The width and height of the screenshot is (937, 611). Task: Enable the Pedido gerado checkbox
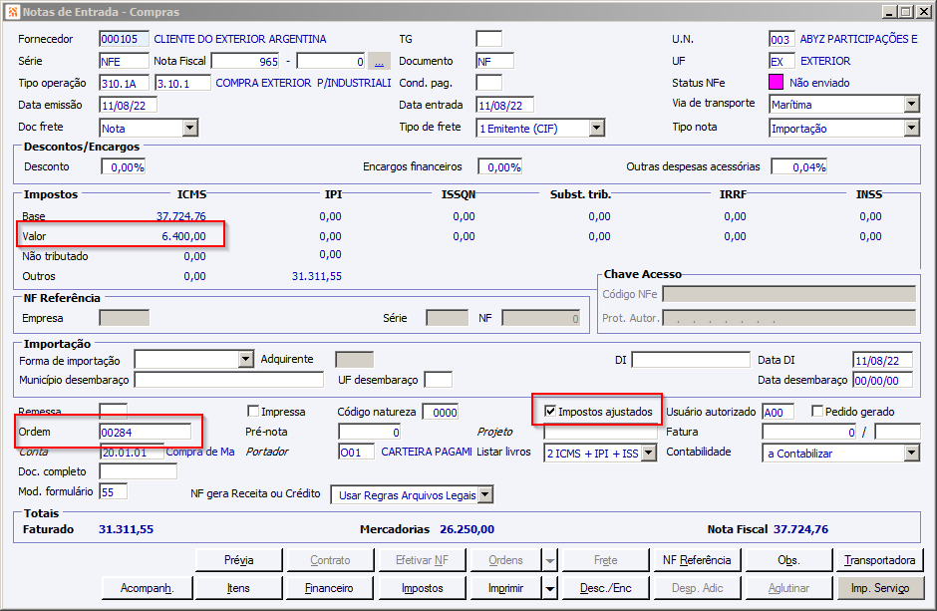click(x=817, y=411)
